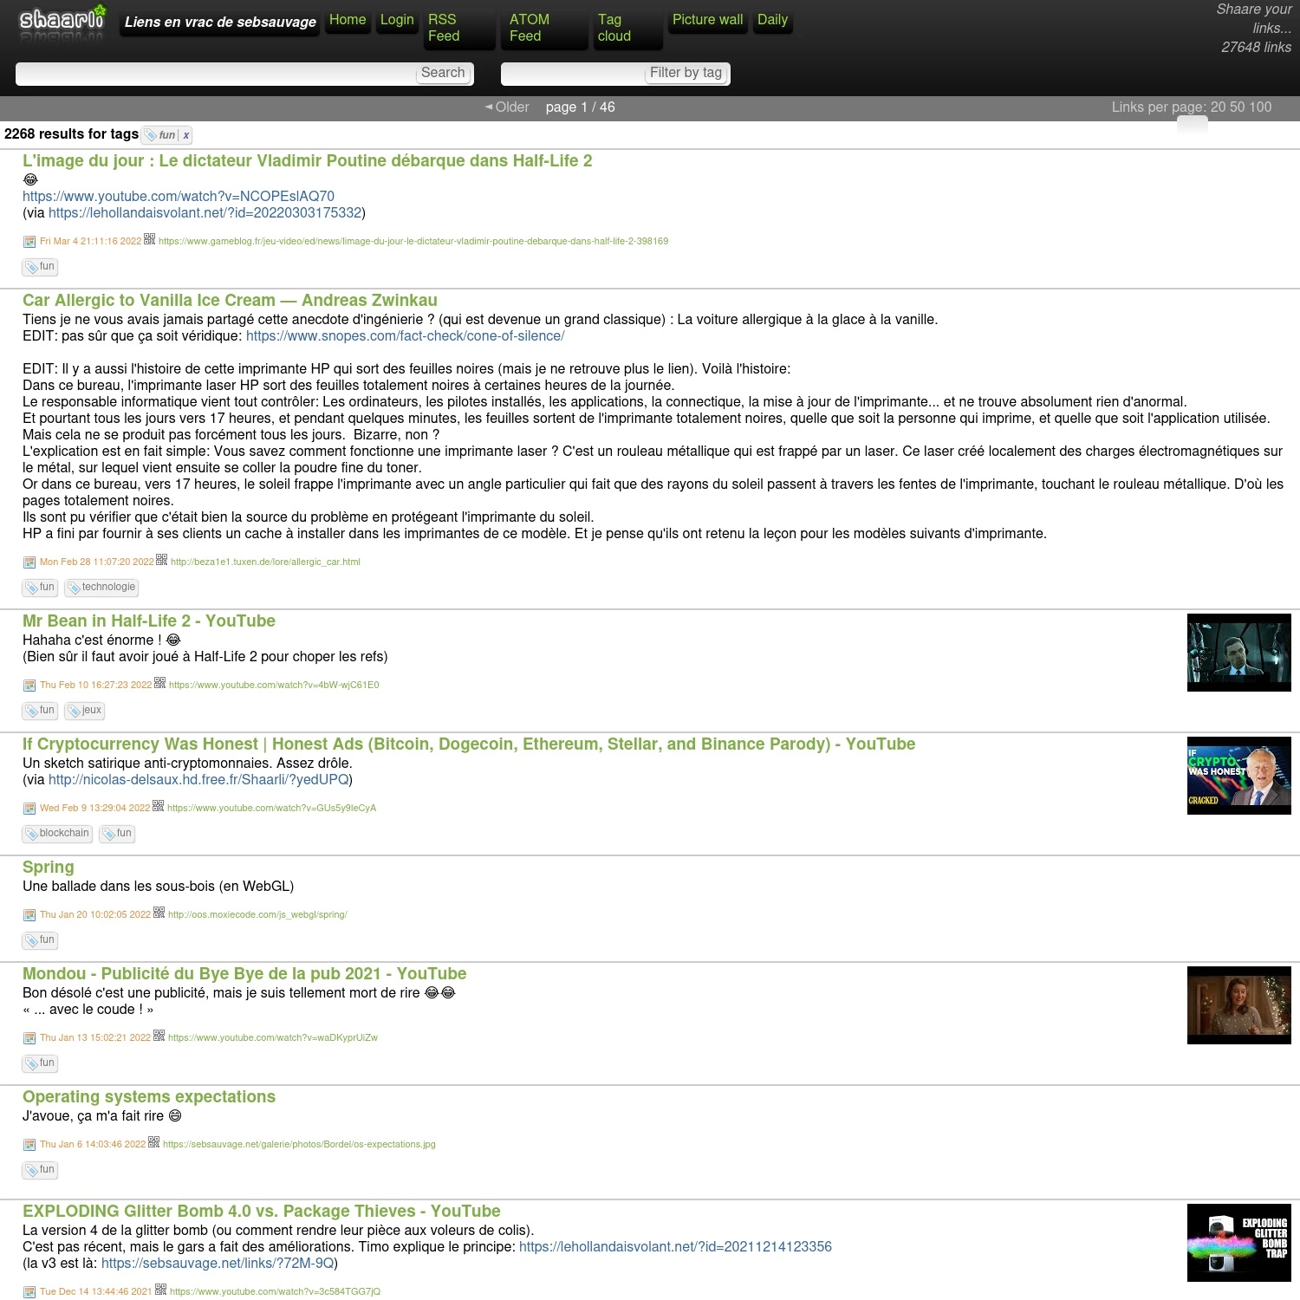Click the technologie tag

click(x=102, y=588)
